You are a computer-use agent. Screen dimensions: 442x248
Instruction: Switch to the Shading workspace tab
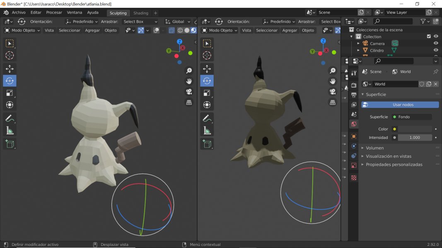coord(141,13)
